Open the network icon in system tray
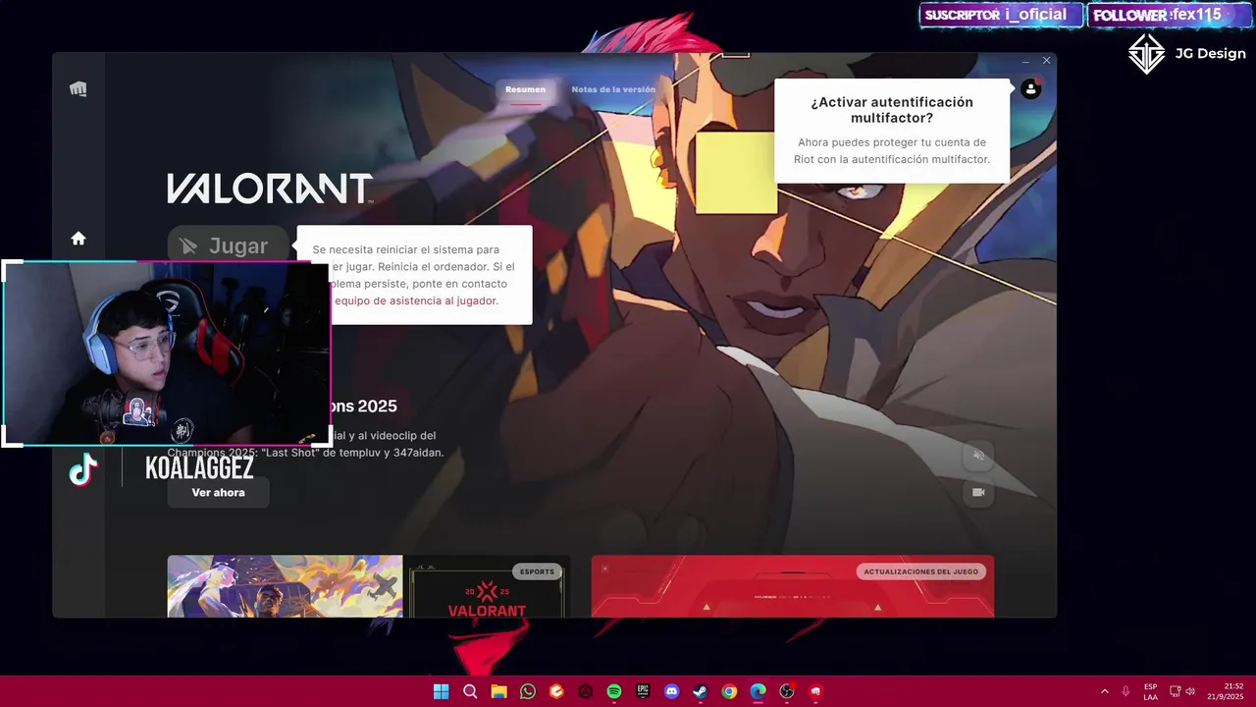 1176,691
